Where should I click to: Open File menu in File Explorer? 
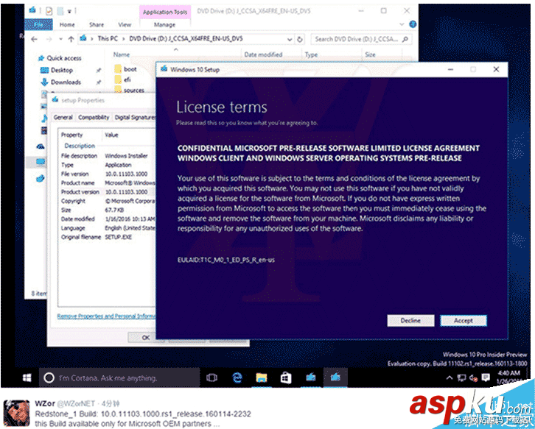[x=38, y=24]
